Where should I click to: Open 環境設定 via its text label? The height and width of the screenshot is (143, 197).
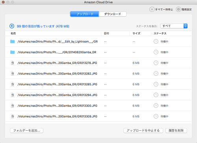pos(186,9)
